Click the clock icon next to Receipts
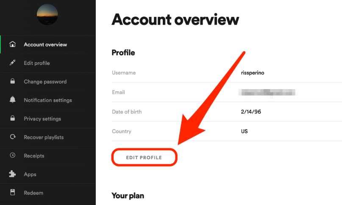342x205 pixels. pos(13,155)
